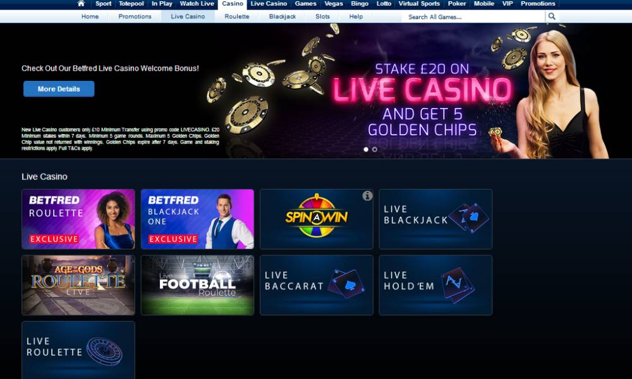Image resolution: width=632 pixels, height=379 pixels.
Task: Open info icon on Spin A Win tile
Action: click(x=367, y=196)
